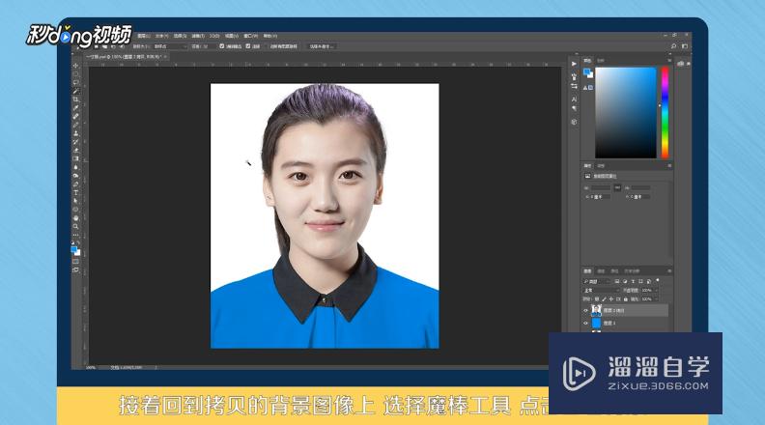Image resolution: width=765 pixels, height=425 pixels.
Task: Click the hue spectrum slider in the Color panel
Action: click(x=665, y=112)
